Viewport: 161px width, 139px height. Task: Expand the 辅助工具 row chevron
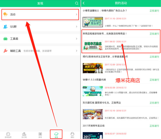coord(77,51)
